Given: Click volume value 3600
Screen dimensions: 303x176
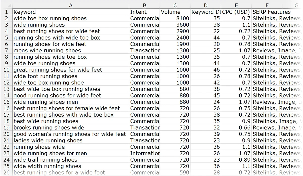Looking at the screenshot, I should click(x=175, y=25).
